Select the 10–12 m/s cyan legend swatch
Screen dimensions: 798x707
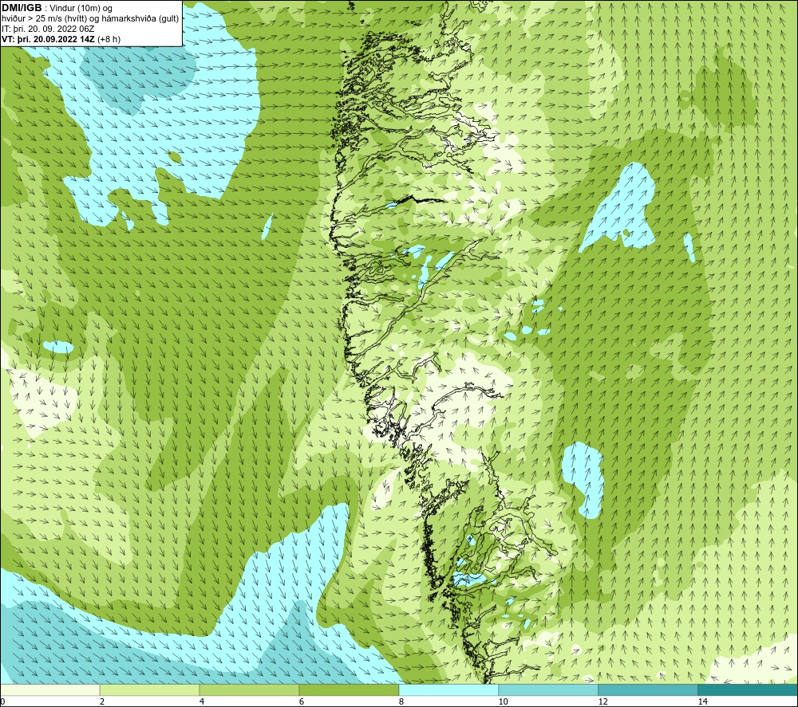tap(549, 689)
